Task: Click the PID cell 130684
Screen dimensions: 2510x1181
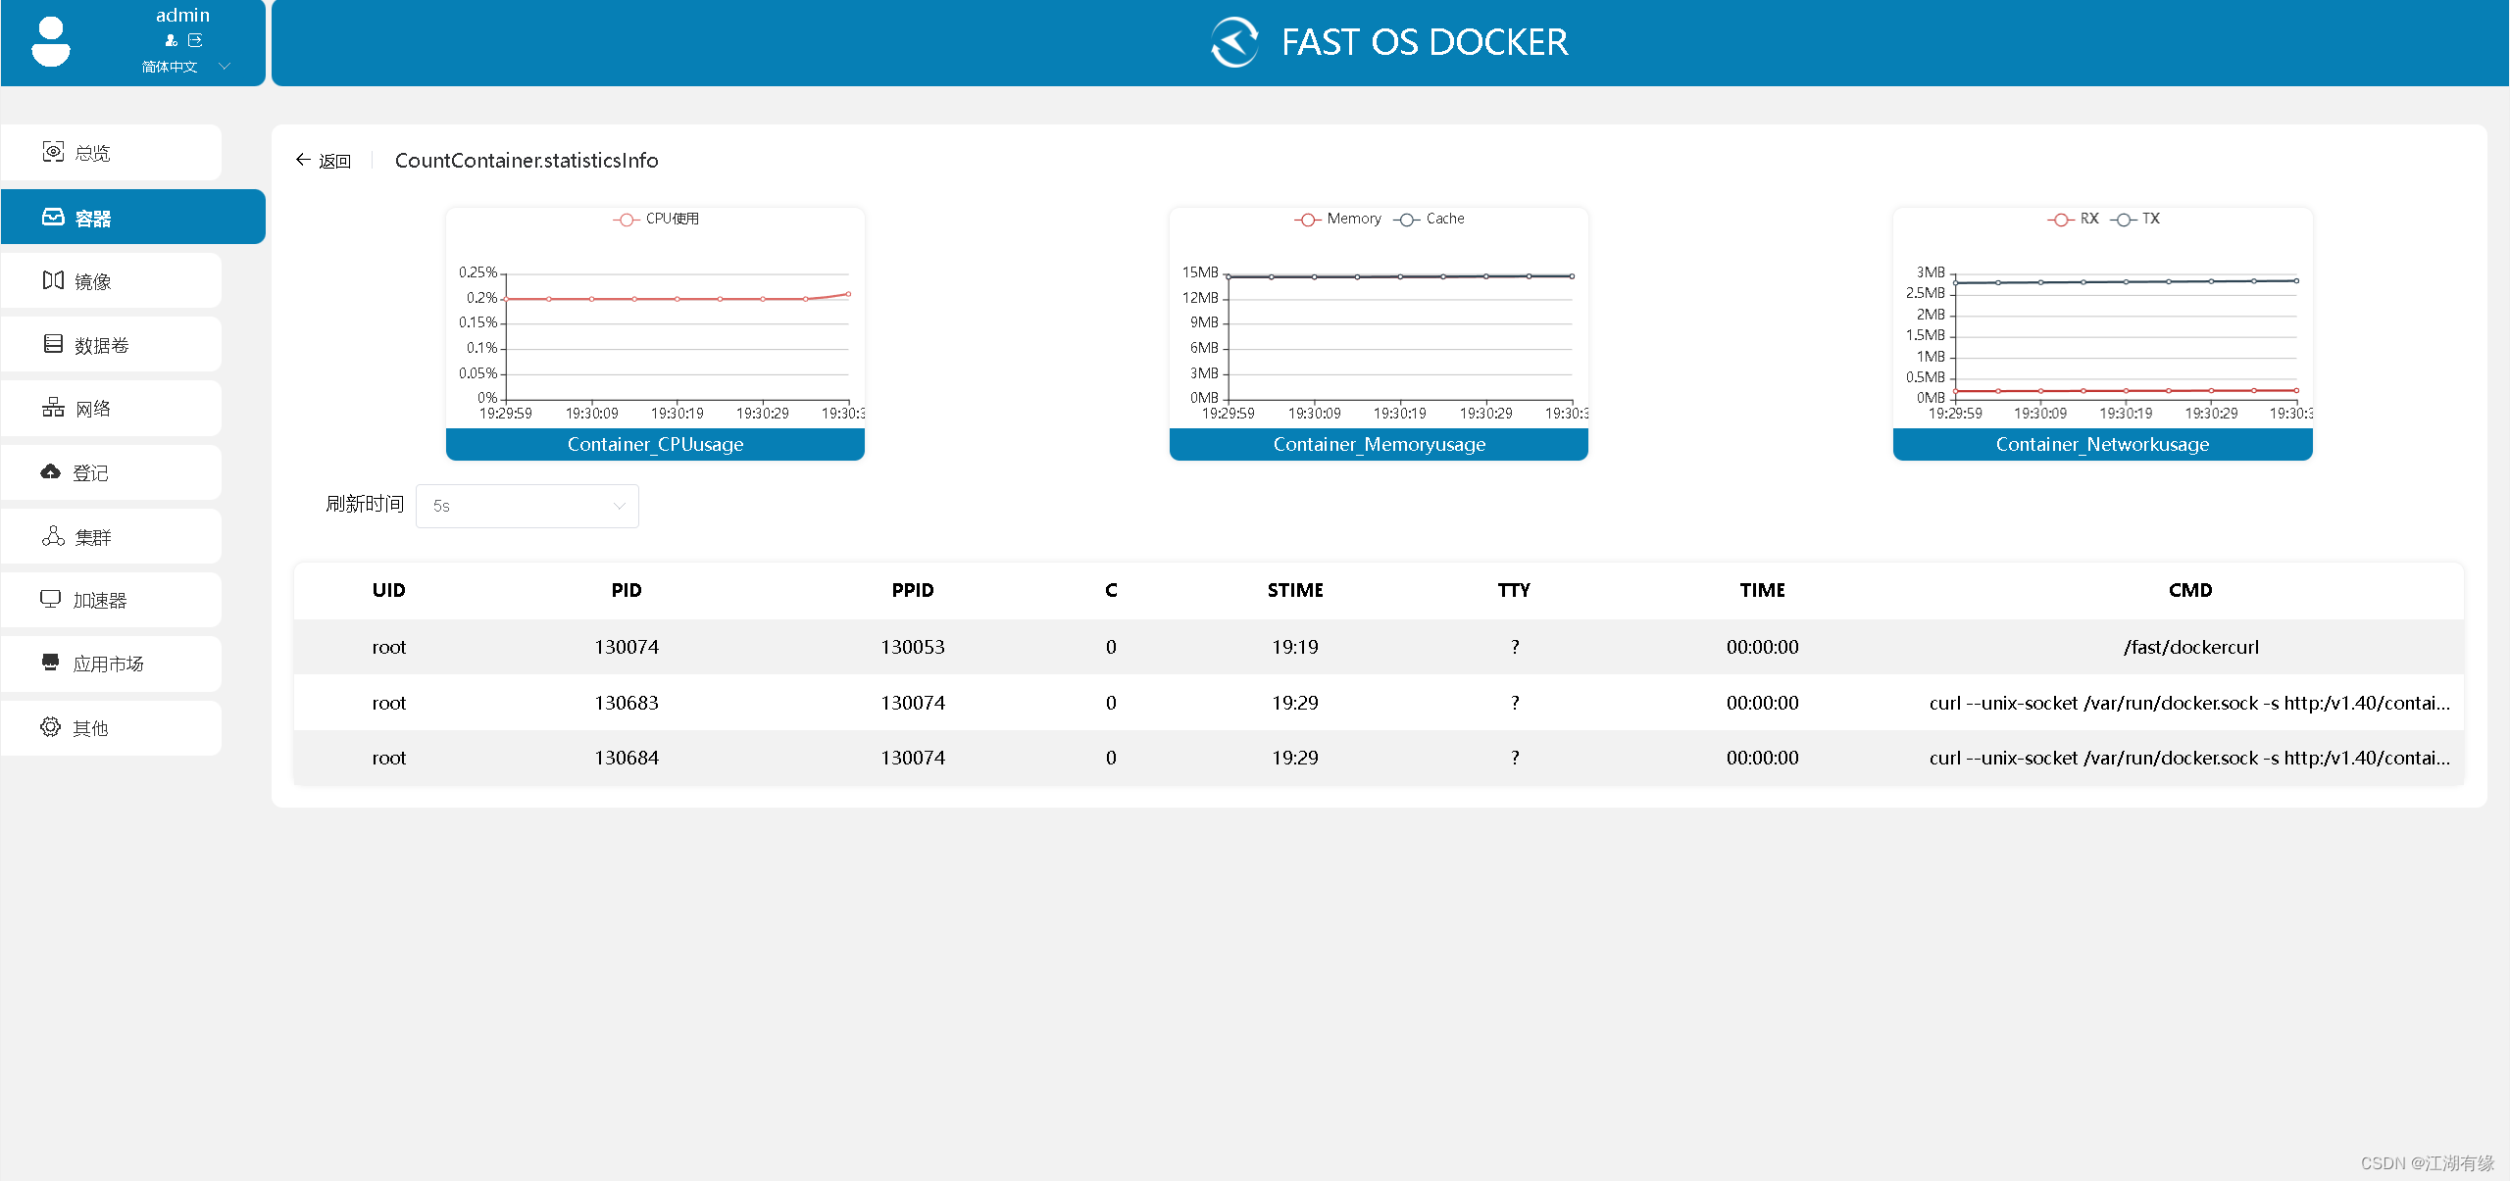Action: (x=627, y=758)
